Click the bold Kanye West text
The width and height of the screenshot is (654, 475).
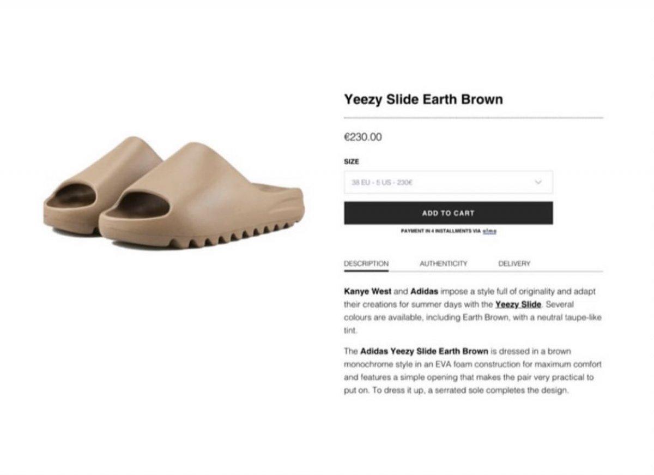[x=367, y=291]
